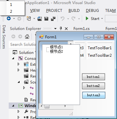Screen dimensions: 117x119
Task: Click the horizontal scrollbar thumb in Form1
Action: tap(47, 107)
